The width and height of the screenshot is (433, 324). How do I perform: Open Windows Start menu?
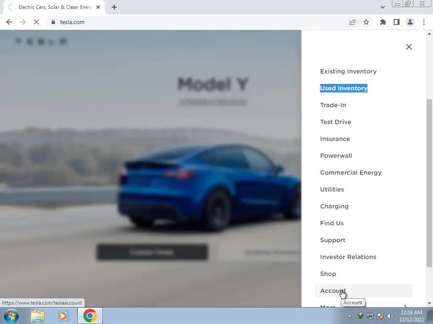[x=11, y=316]
